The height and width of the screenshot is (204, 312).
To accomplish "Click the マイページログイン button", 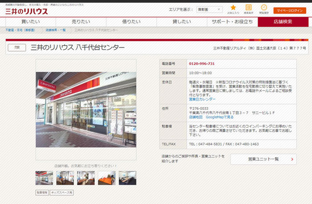I will coord(290,11).
